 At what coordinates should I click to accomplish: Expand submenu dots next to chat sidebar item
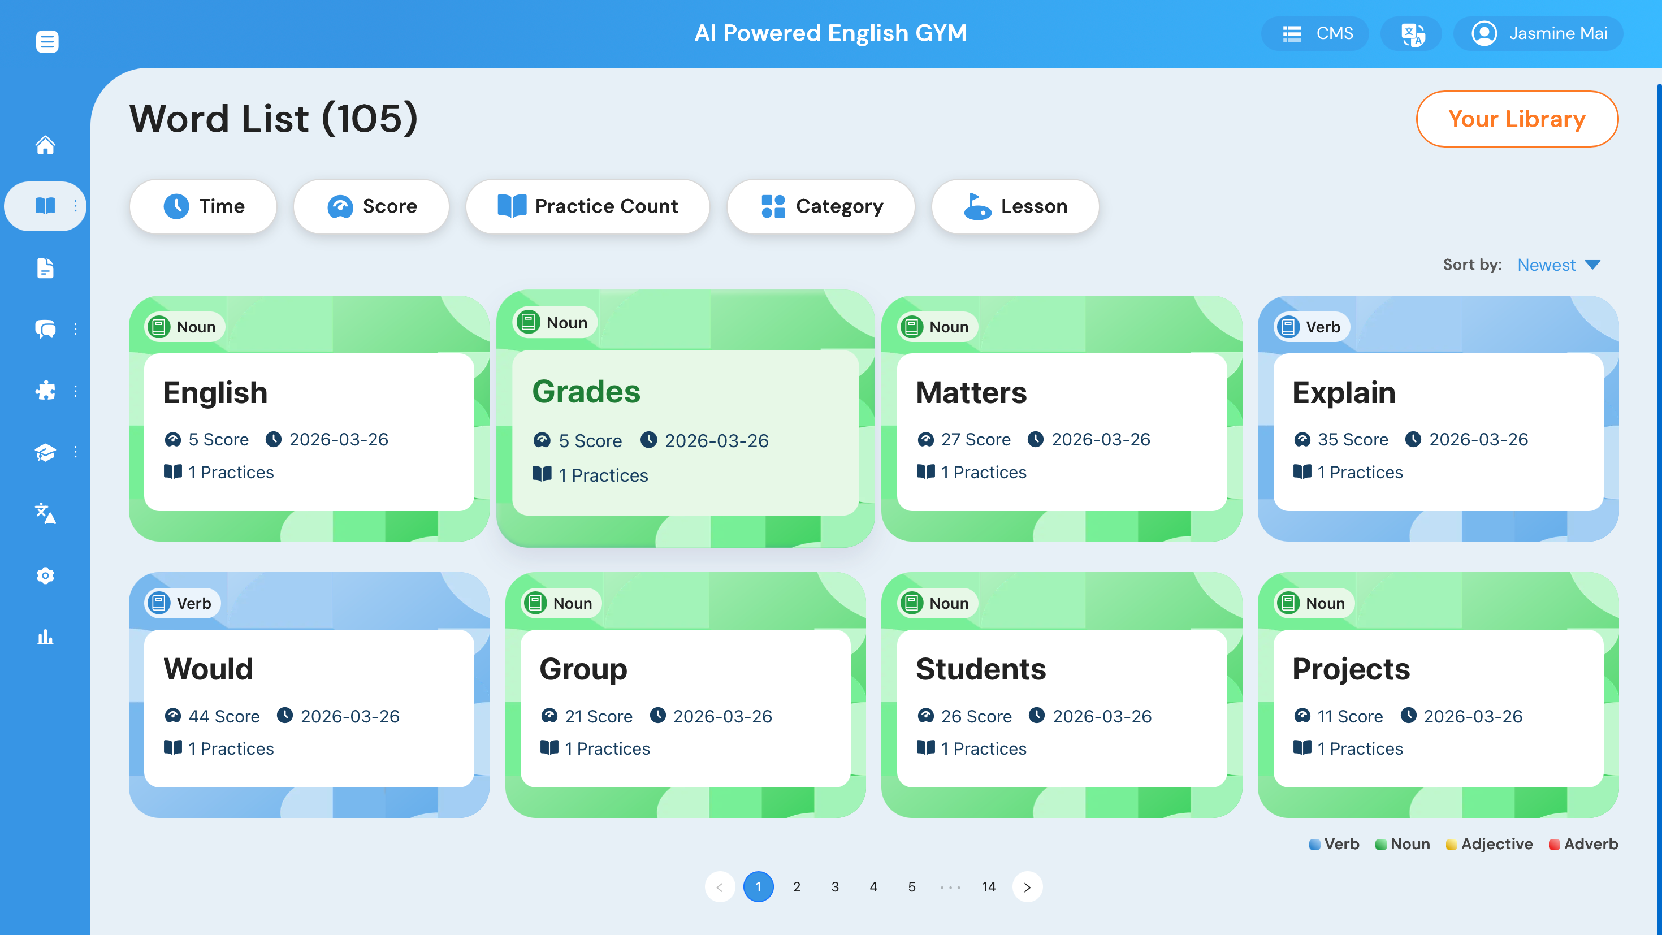[76, 329]
